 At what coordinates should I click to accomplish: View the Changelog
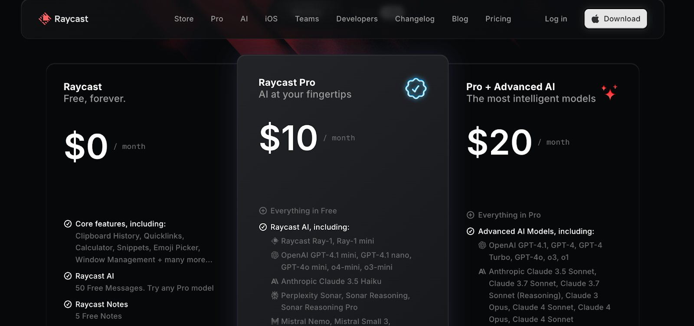click(x=415, y=19)
